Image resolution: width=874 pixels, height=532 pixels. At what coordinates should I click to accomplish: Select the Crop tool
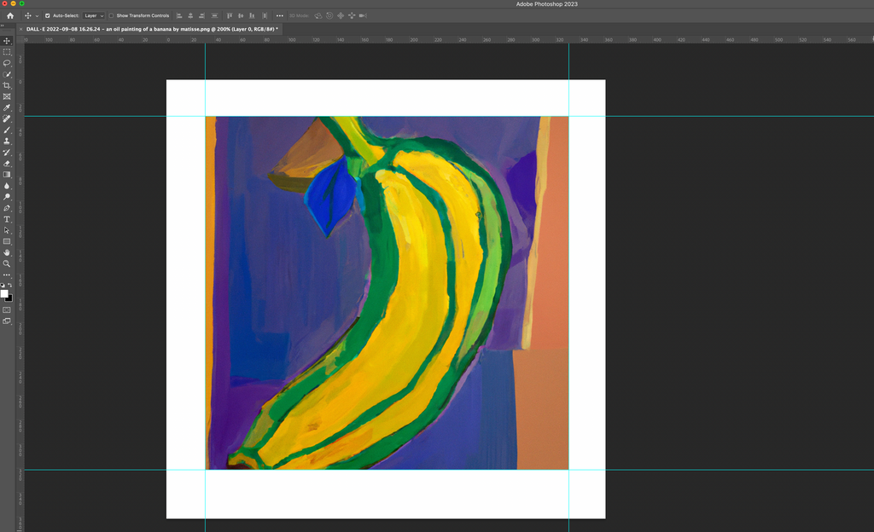tap(6, 85)
